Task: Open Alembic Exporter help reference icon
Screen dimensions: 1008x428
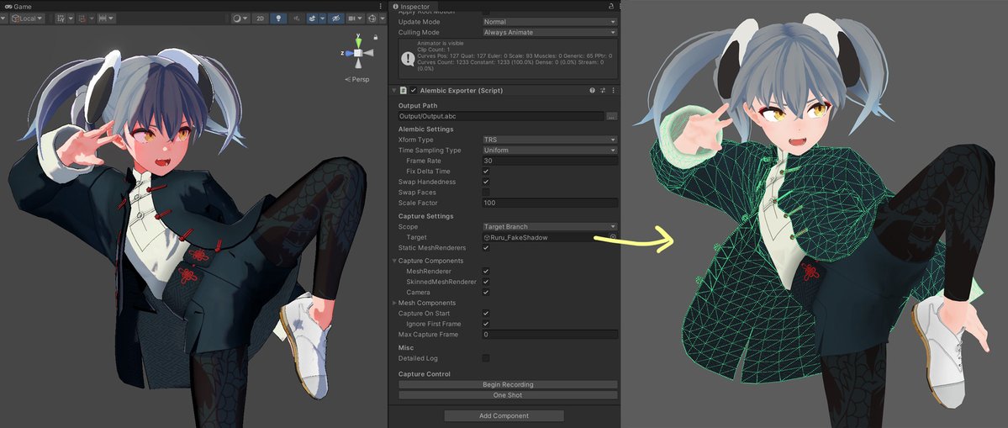Action: 592,91
